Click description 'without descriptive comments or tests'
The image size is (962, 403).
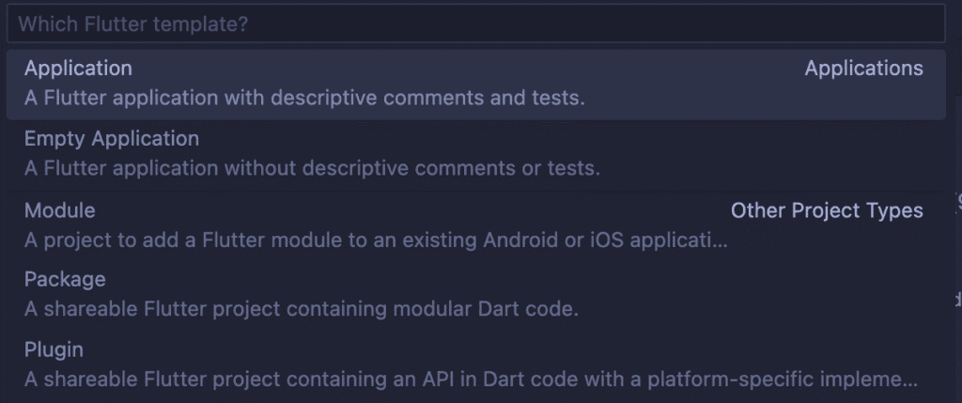pos(312,169)
